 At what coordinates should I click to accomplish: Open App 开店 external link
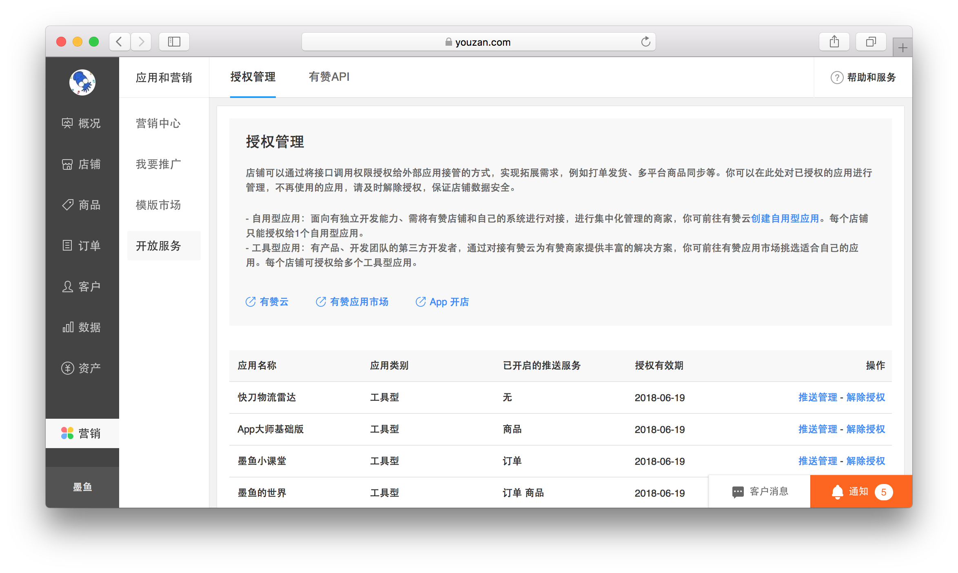[x=442, y=302]
